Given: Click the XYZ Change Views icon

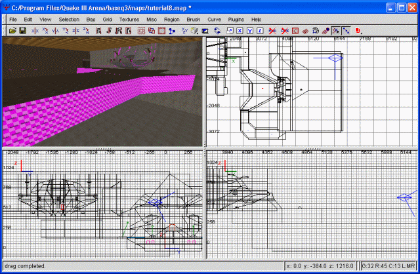Looking at the screenshot, I should 184,31.
